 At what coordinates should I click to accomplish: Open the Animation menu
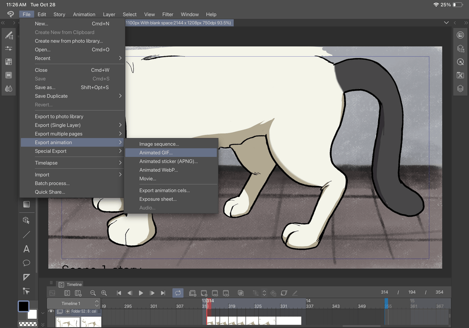coord(84,14)
